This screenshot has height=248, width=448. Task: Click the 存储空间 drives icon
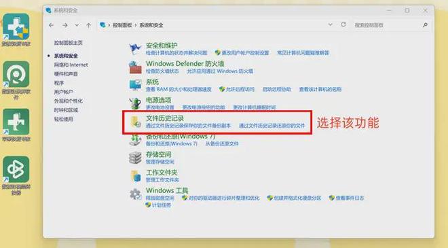click(x=135, y=158)
